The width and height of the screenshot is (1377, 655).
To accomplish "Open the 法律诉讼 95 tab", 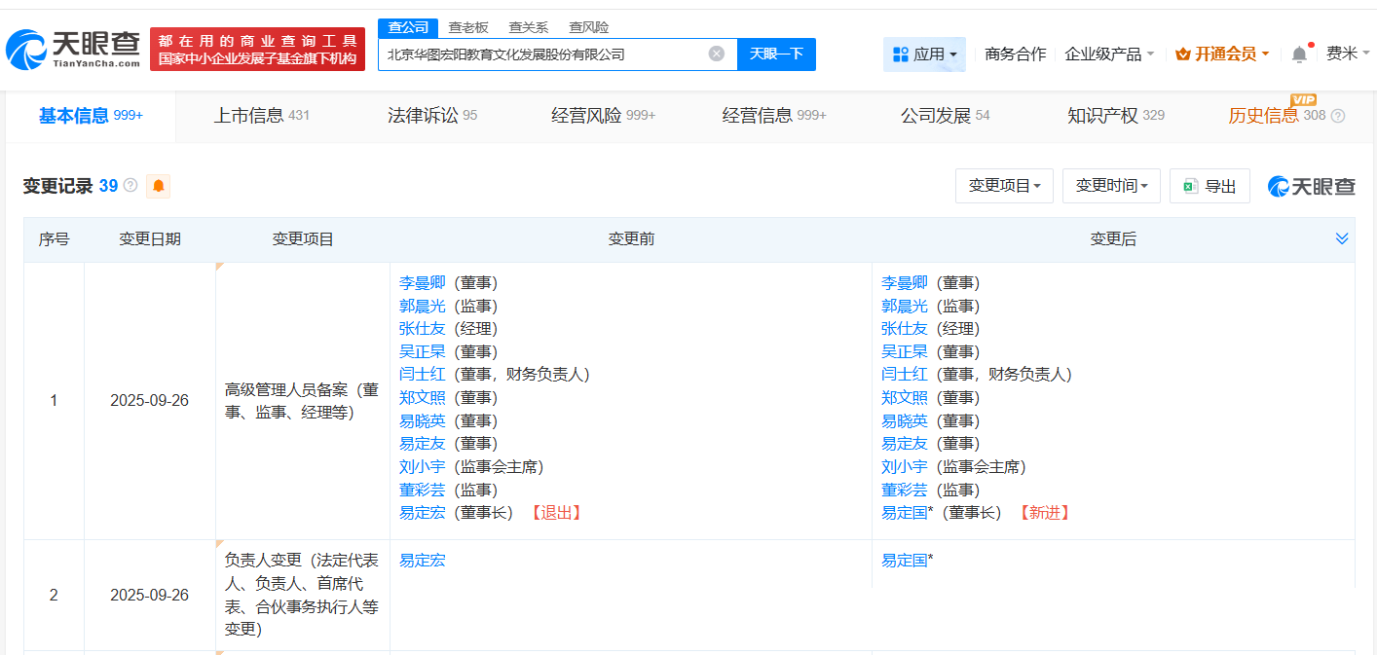I will (x=430, y=114).
